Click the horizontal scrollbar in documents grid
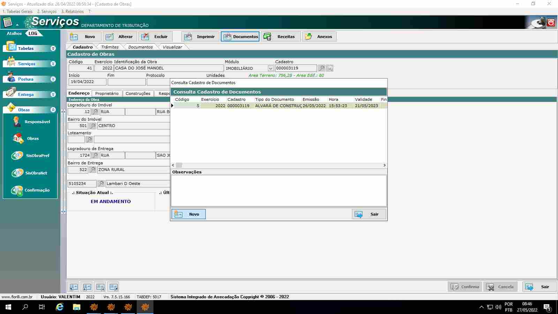The height and width of the screenshot is (314, 558). (279, 165)
